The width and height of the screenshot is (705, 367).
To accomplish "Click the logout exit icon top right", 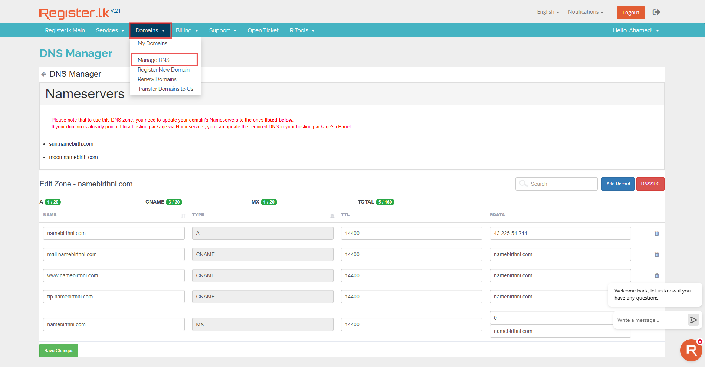I will point(656,12).
